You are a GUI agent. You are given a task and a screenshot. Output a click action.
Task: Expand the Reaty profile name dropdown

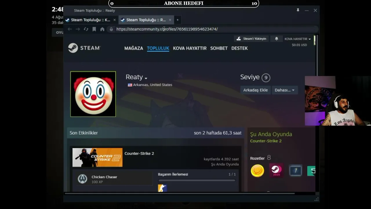click(146, 78)
